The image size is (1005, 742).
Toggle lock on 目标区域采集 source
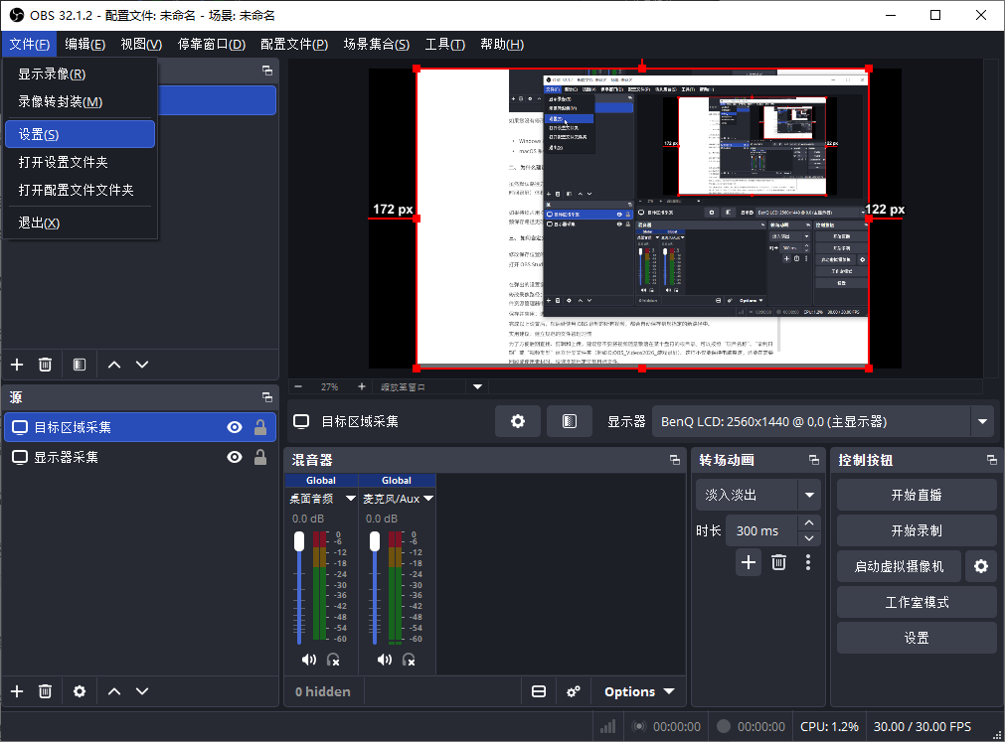pyautogui.click(x=260, y=428)
